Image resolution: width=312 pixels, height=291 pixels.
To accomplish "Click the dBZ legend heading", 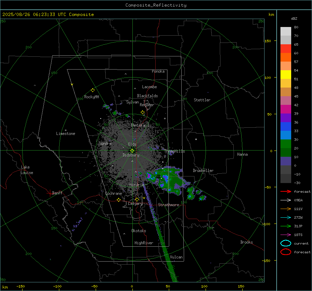I will [294, 18].
